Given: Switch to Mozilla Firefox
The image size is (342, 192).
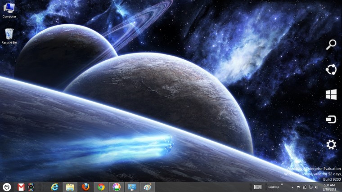Looking at the screenshot, I should pos(85,187).
